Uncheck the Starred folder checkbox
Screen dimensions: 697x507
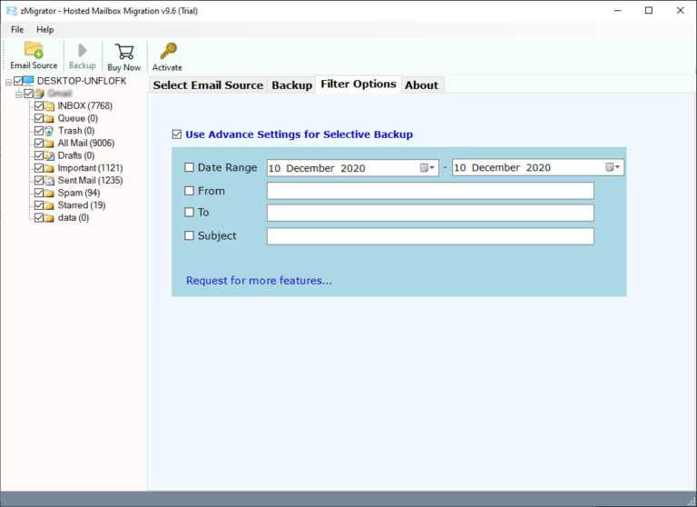(39, 205)
